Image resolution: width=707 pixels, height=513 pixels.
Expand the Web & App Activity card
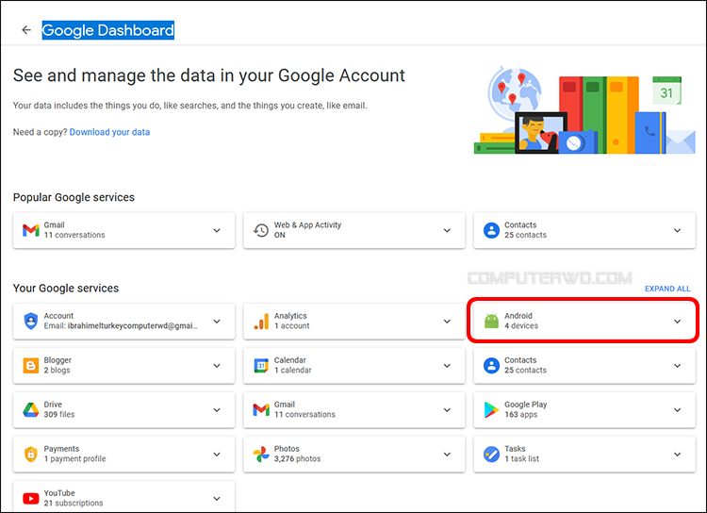tap(447, 230)
